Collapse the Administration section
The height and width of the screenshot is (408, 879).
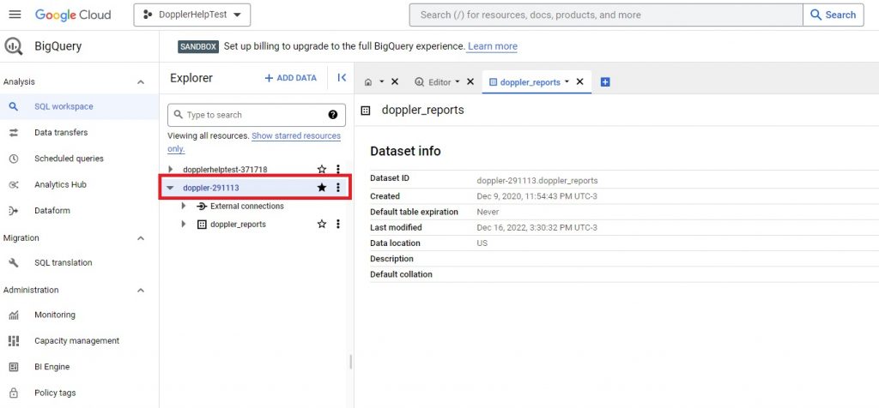coord(141,291)
